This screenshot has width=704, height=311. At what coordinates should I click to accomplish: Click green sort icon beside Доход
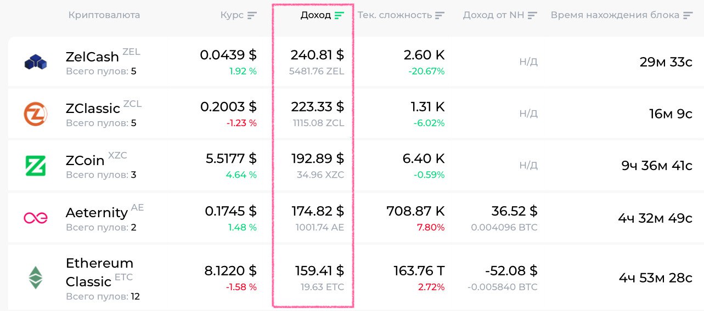pos(340,15)
